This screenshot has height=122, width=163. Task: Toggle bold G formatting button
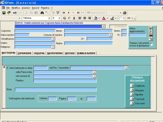[65, 18]
